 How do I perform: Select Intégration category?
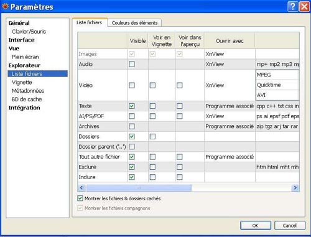click(24, 108)
